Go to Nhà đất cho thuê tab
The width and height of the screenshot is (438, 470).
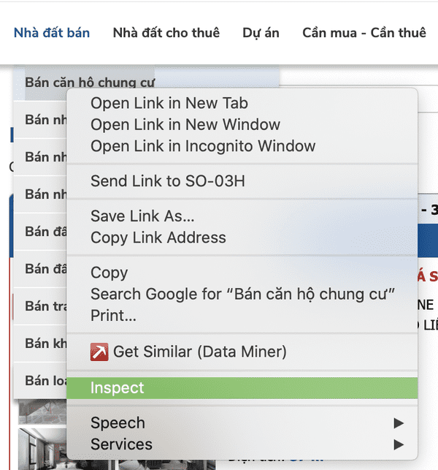click(x=166, y=33)
